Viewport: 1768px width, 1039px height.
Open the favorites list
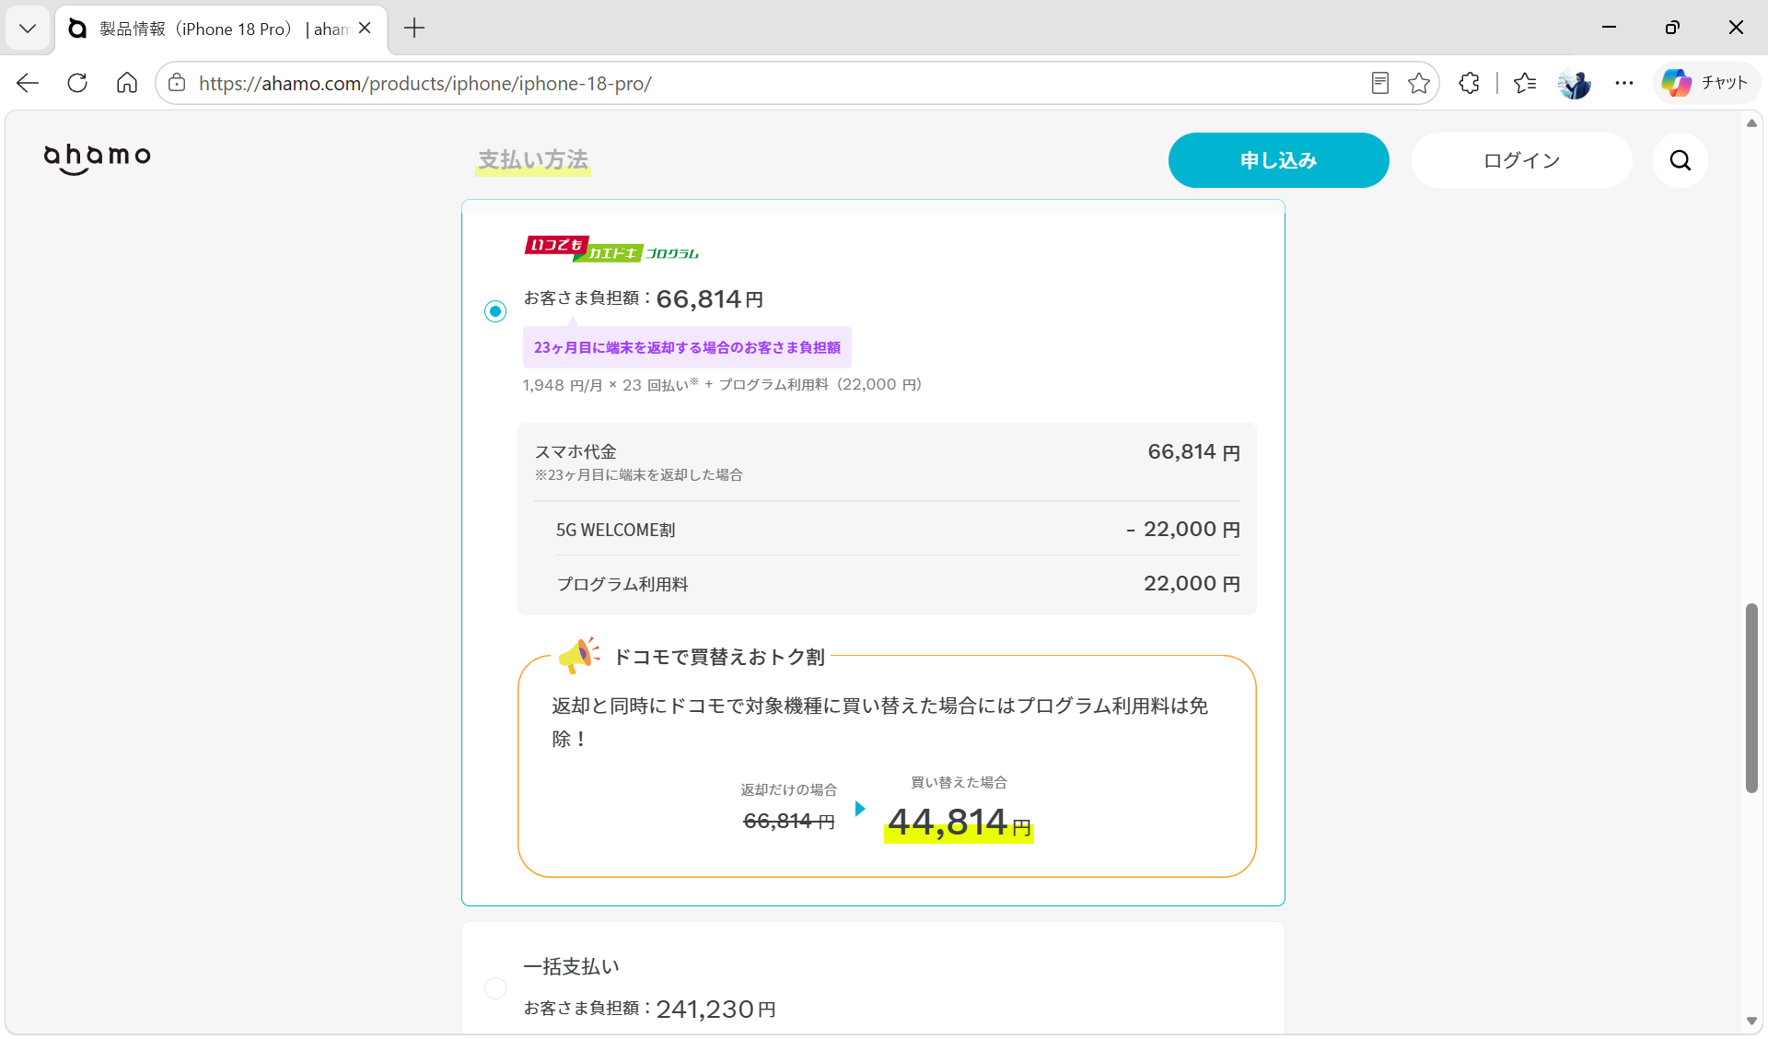[x=1525, y=83]
